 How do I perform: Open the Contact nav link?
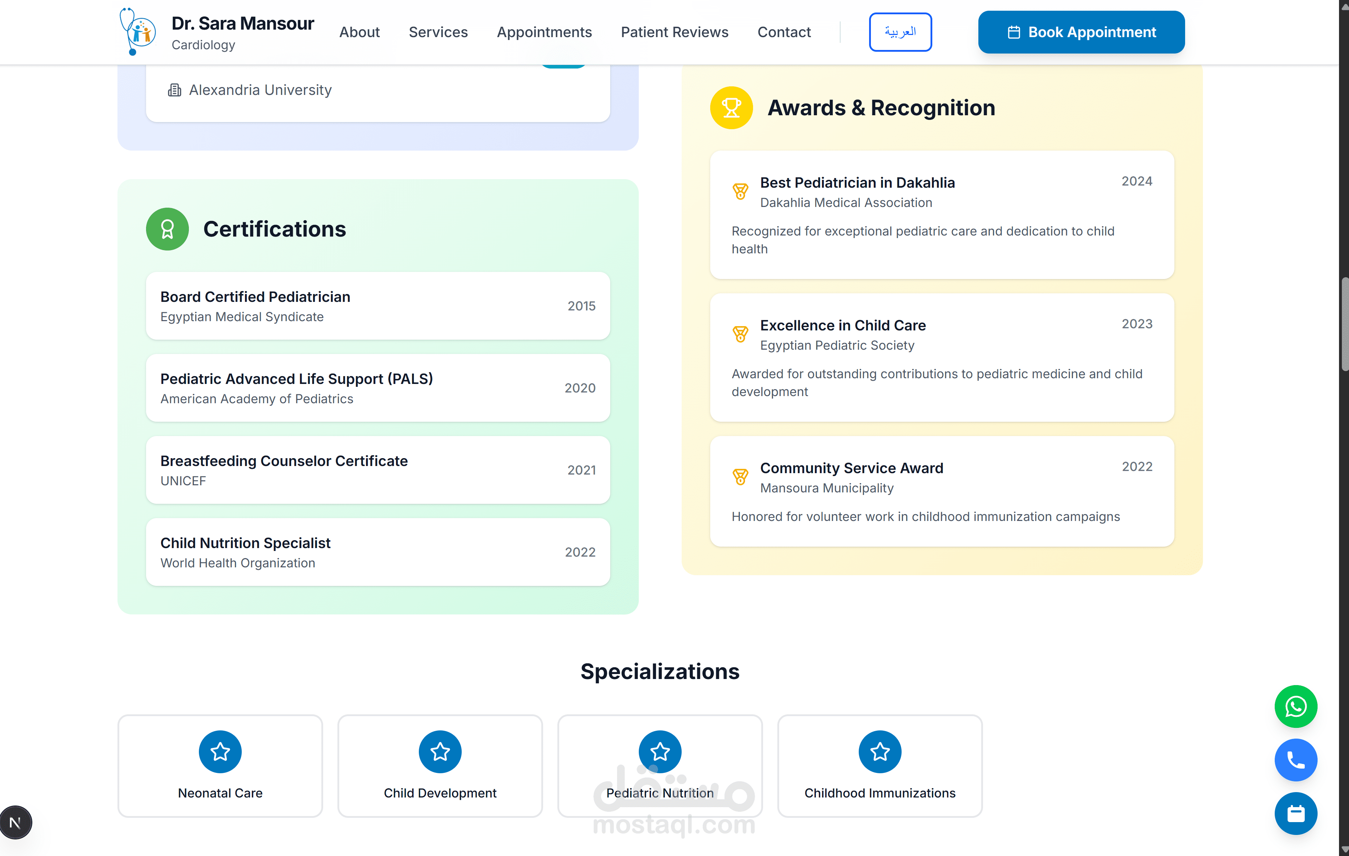pos(784,32)
